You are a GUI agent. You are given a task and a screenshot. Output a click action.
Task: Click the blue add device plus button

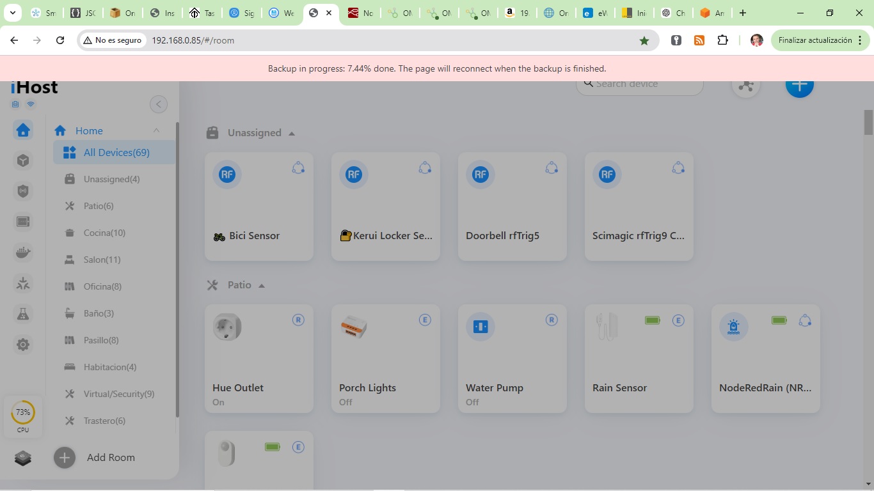click(799, 84)
